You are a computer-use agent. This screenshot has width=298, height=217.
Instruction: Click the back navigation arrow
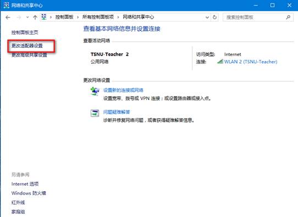(8, 18)
